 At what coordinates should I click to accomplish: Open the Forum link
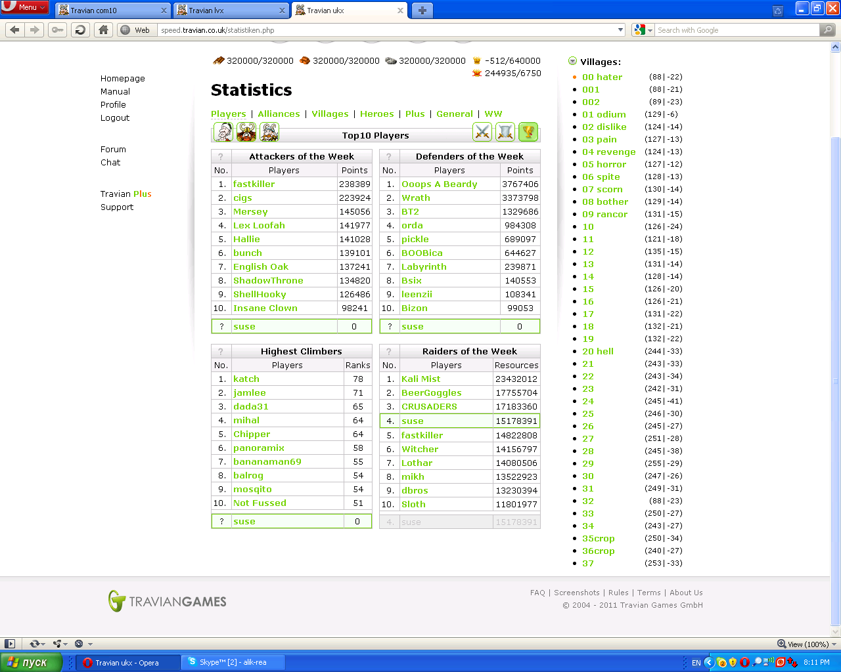point(113,149)
